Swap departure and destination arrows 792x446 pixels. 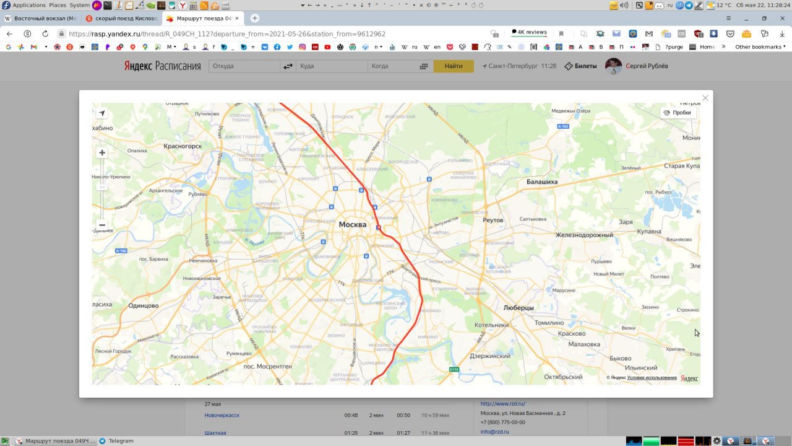pos(288,66)
